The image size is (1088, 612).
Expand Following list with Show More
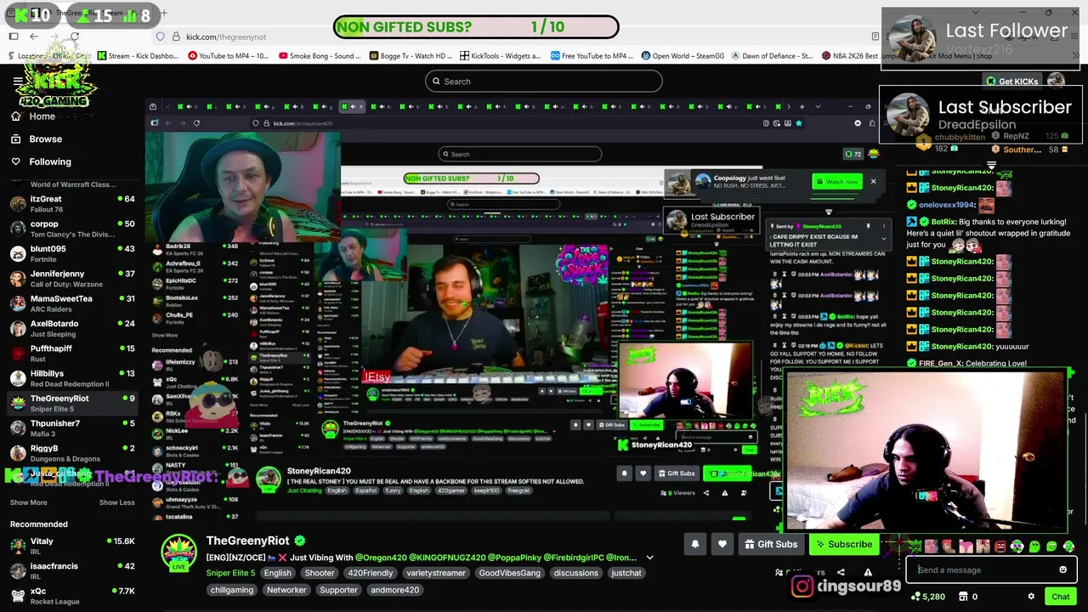[28, 502]
